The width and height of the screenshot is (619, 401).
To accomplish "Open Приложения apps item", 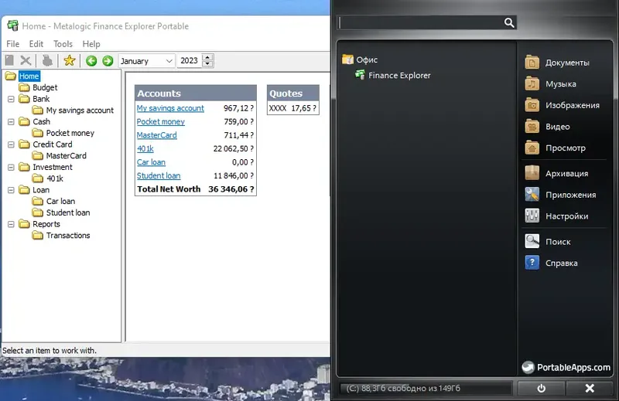I will click(x=560, y=195).
